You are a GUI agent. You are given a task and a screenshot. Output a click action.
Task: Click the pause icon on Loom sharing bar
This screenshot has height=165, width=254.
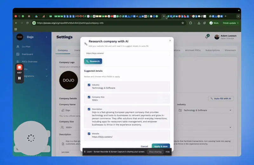click(84, 152)
